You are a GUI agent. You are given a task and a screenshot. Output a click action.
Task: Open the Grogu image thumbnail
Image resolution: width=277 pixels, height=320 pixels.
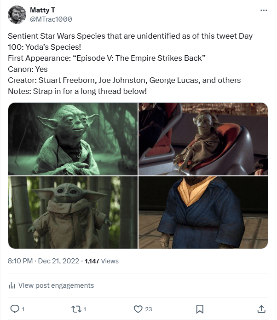coord(73,212)
